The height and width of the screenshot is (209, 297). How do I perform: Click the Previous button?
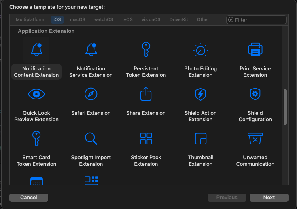[x=227, y=197]
